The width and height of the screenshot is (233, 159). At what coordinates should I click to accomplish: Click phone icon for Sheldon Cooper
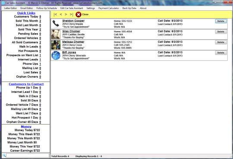pos(56,24)
